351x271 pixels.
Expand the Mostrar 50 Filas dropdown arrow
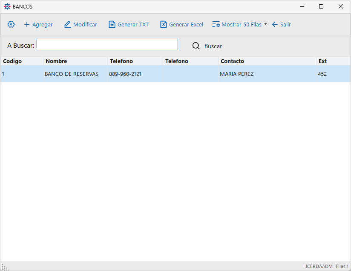[265, 24]
